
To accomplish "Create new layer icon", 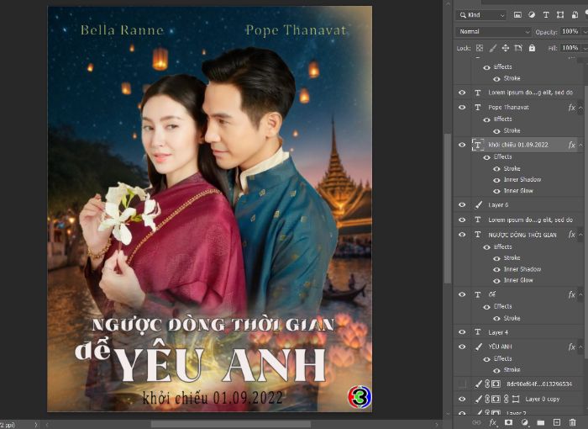I will pyautogui.click(x=556, y=422).
